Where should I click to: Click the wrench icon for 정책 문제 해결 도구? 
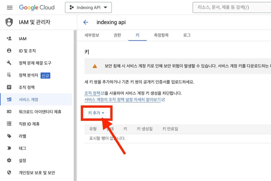9,63
